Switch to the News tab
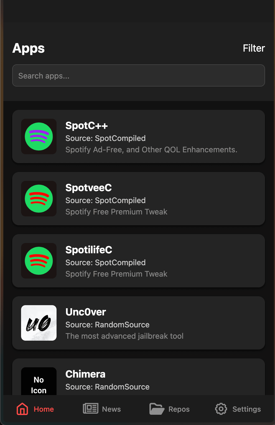The image size is (275, 425). [x=111, y=409]
